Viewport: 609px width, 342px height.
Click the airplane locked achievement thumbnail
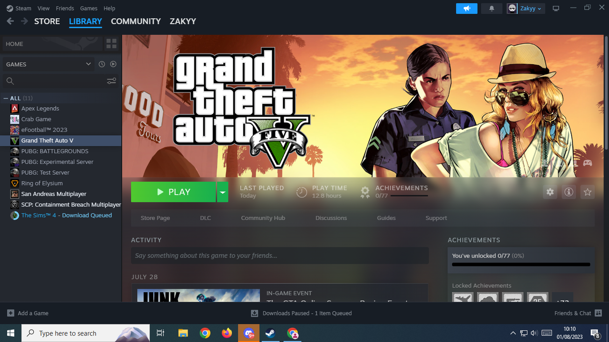(462, 297)
